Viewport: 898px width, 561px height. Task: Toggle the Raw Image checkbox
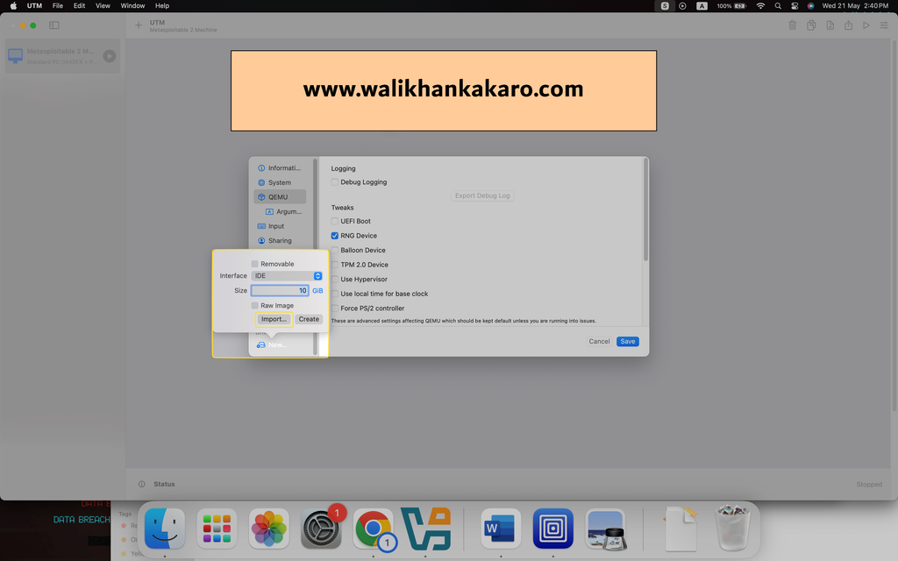tap(255, 306)
